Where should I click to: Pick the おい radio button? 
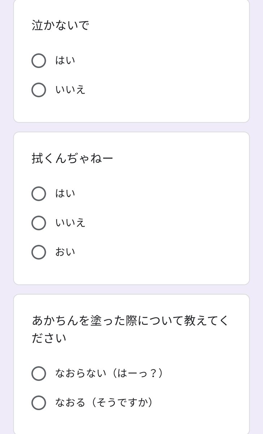click(39, 252)
